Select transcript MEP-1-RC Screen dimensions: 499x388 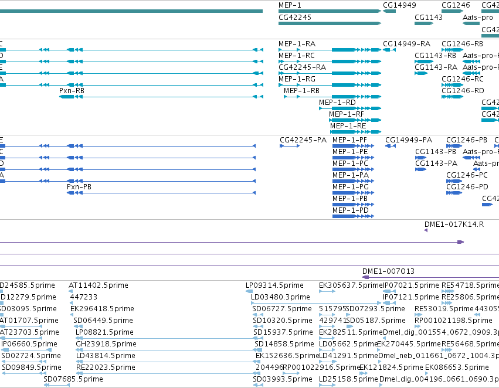[x=330, y=62]
